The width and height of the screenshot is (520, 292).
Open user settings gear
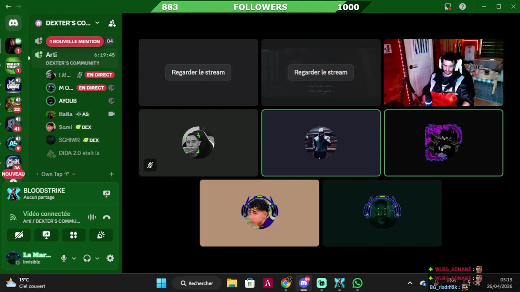point(110,258)
